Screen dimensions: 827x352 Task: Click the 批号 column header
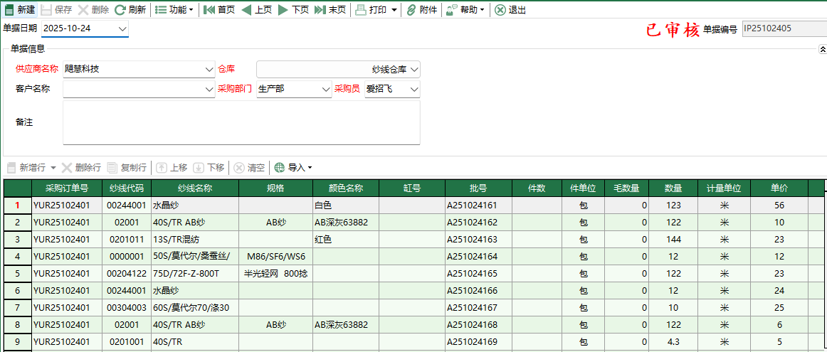pos(478,188)
